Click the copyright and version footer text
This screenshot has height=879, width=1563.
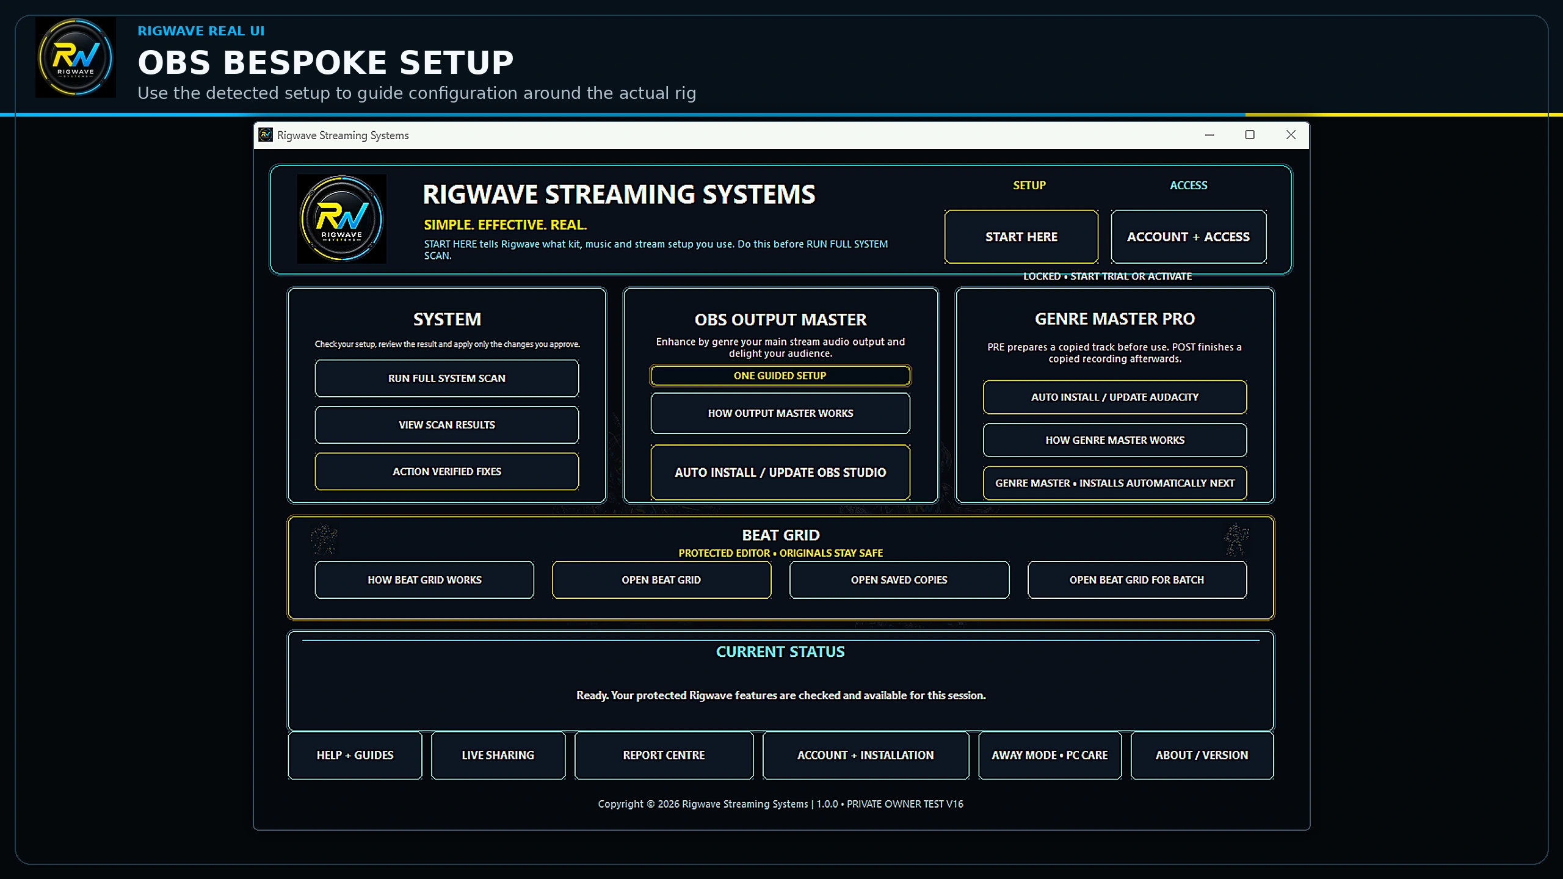pos(780,804)
